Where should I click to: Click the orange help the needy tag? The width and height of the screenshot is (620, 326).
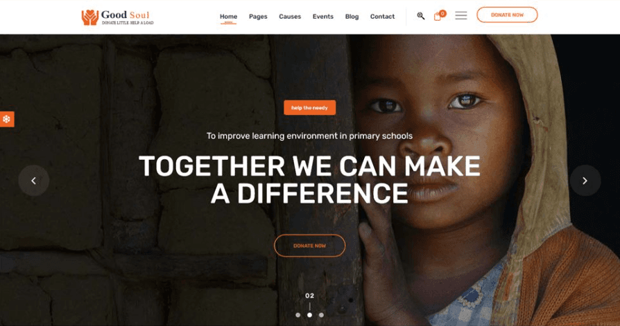pos(309,107)
